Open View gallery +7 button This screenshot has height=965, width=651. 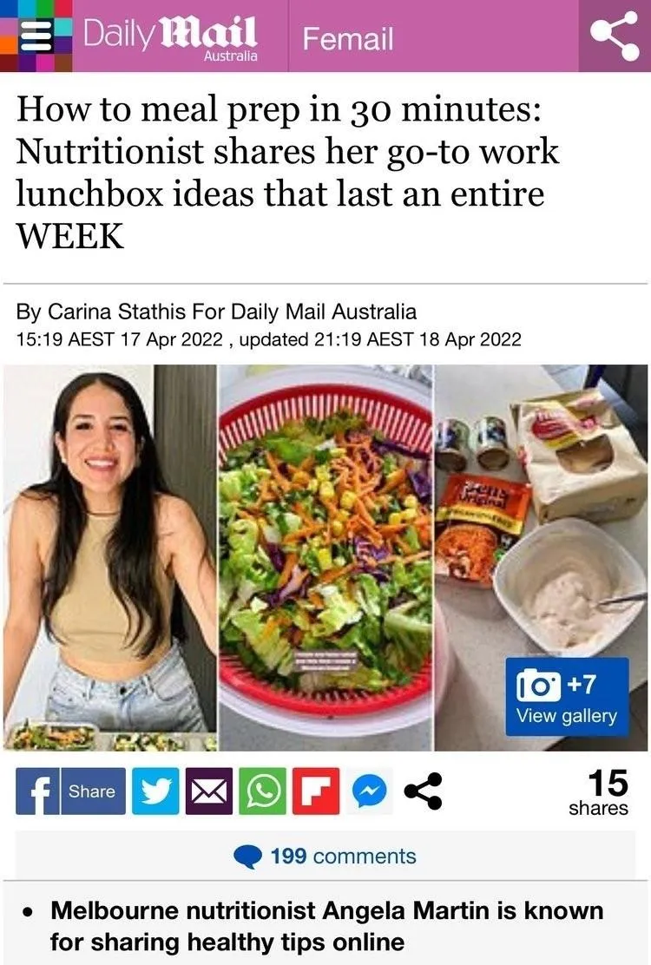568,697
